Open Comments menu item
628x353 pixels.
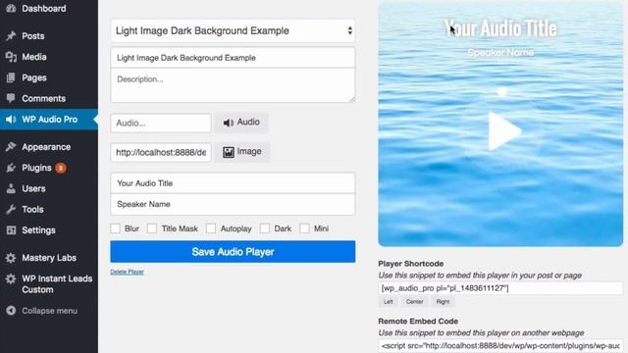(43, 98)
